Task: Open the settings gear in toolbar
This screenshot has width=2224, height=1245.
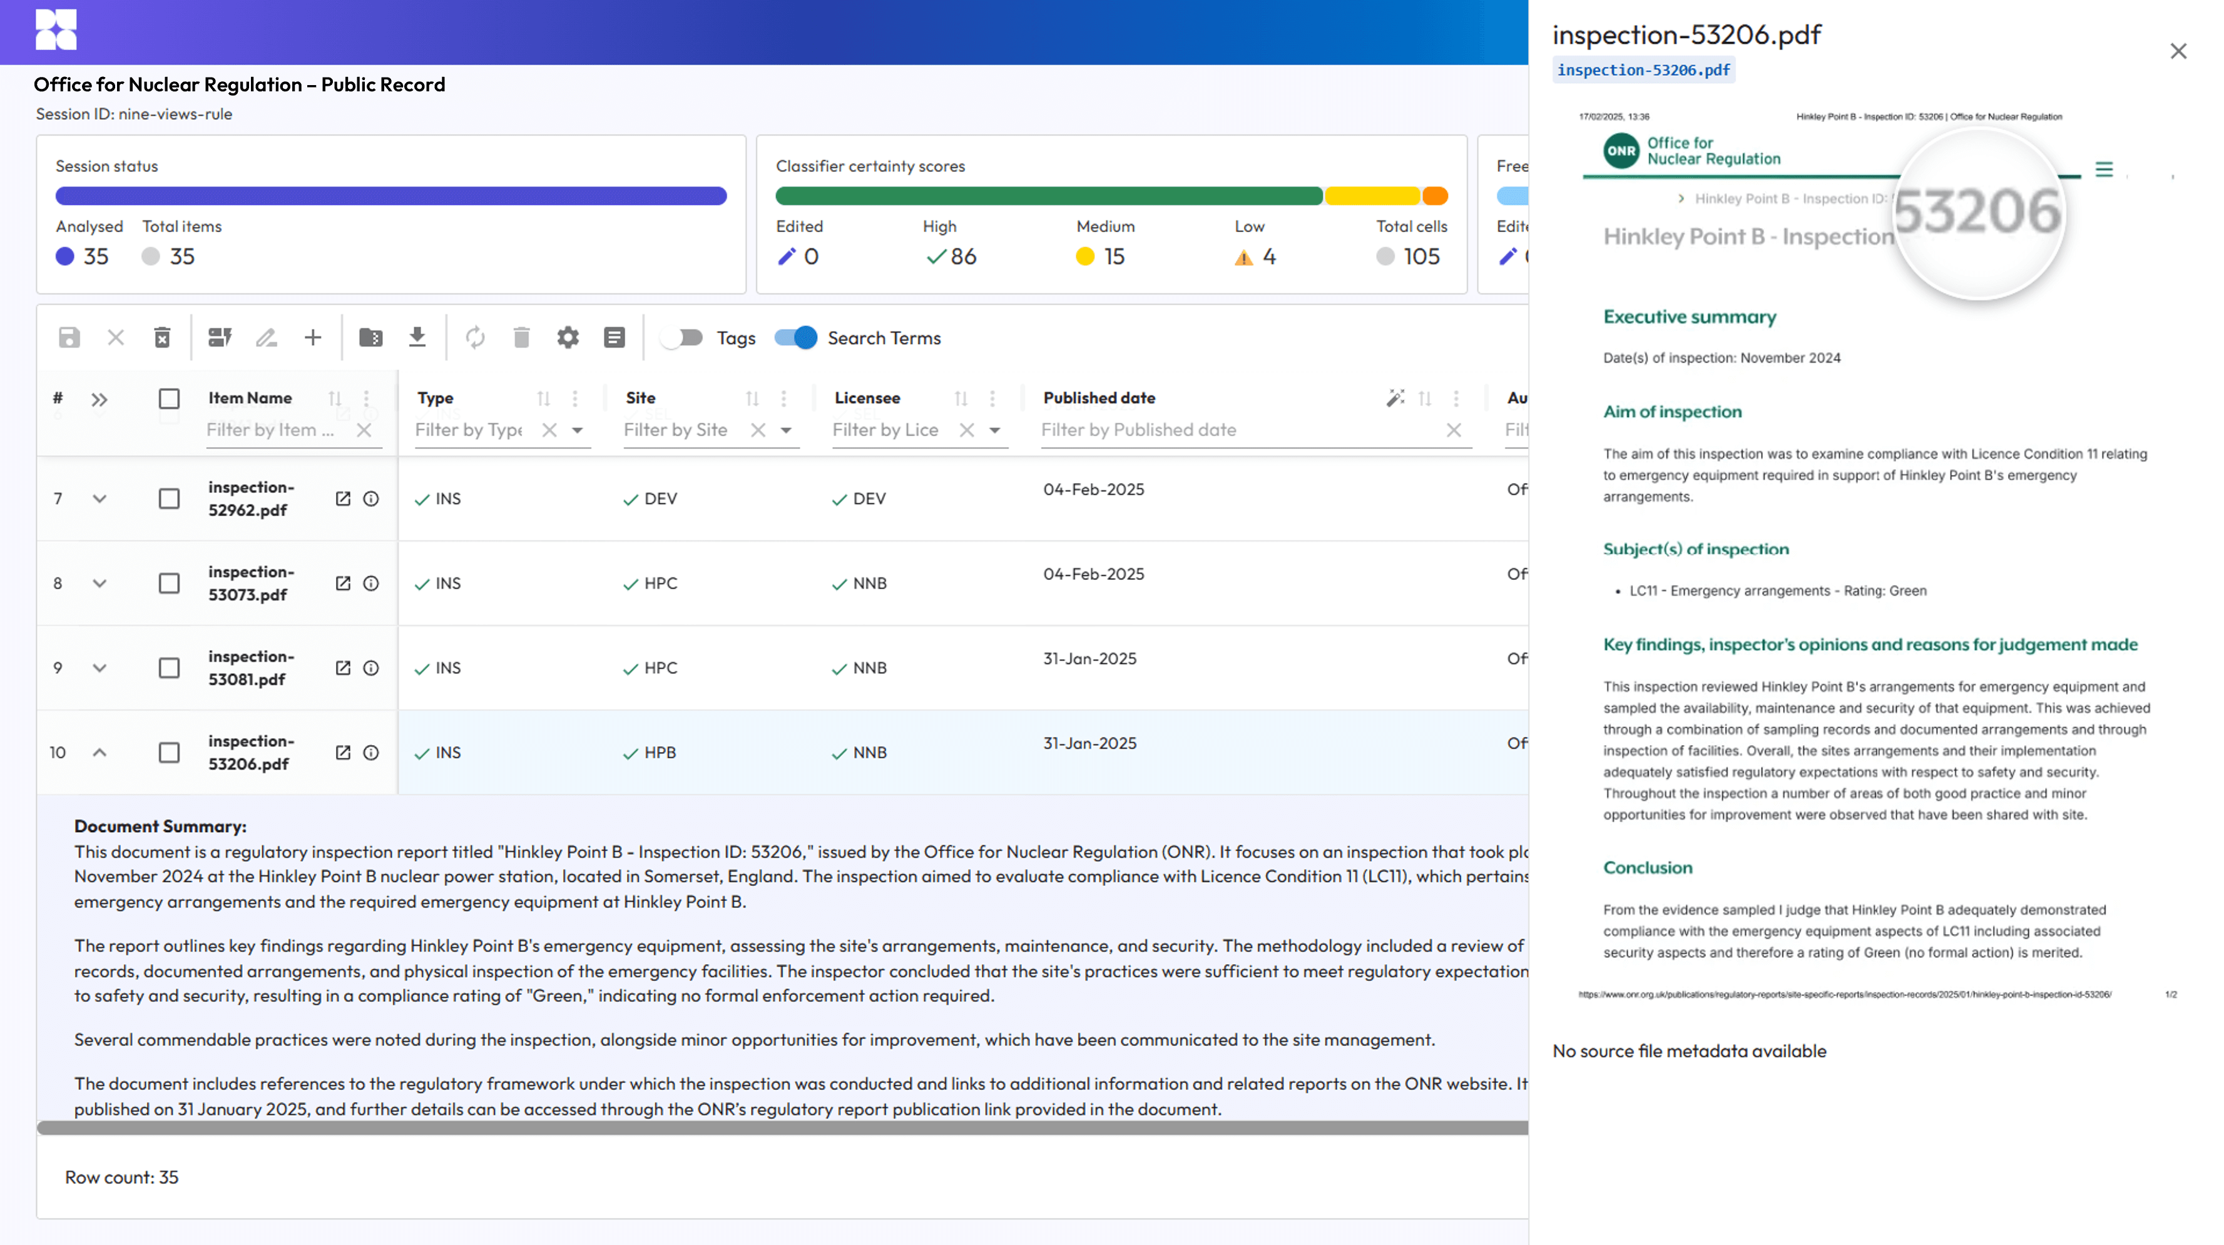Action: pos(567,338)
